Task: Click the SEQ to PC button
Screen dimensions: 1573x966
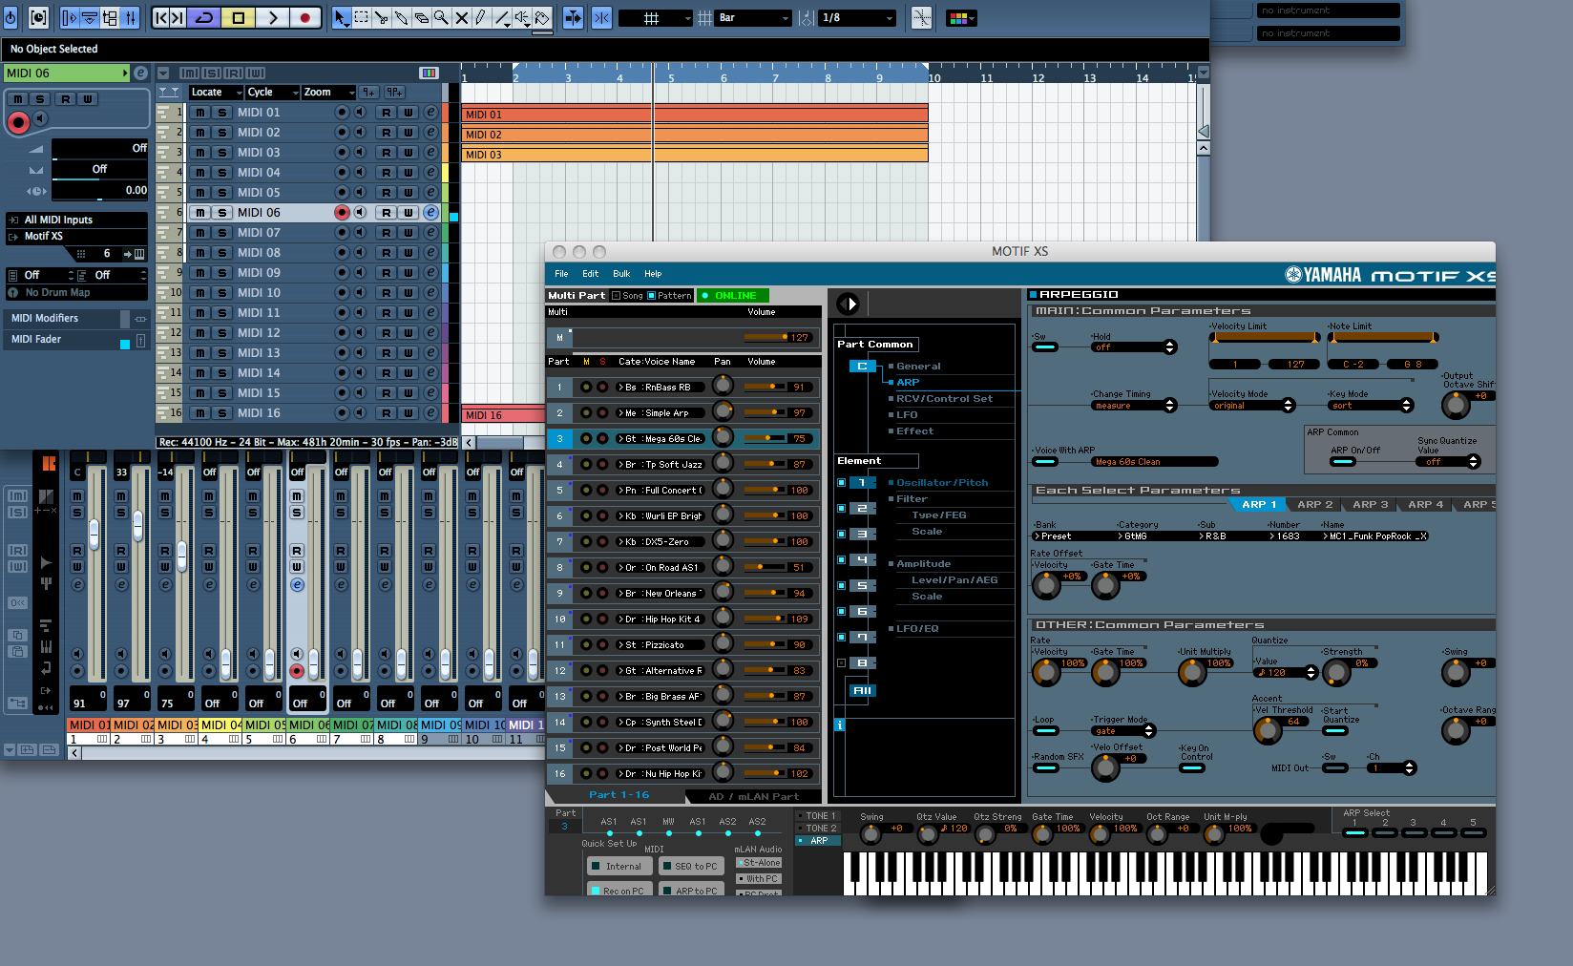Action: pyautogui.click(x=690, y=866)
